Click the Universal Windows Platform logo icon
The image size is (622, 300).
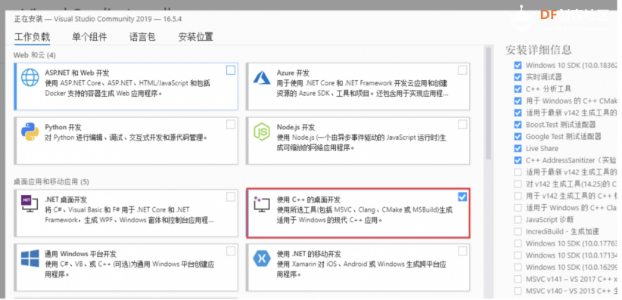point(30,258)
